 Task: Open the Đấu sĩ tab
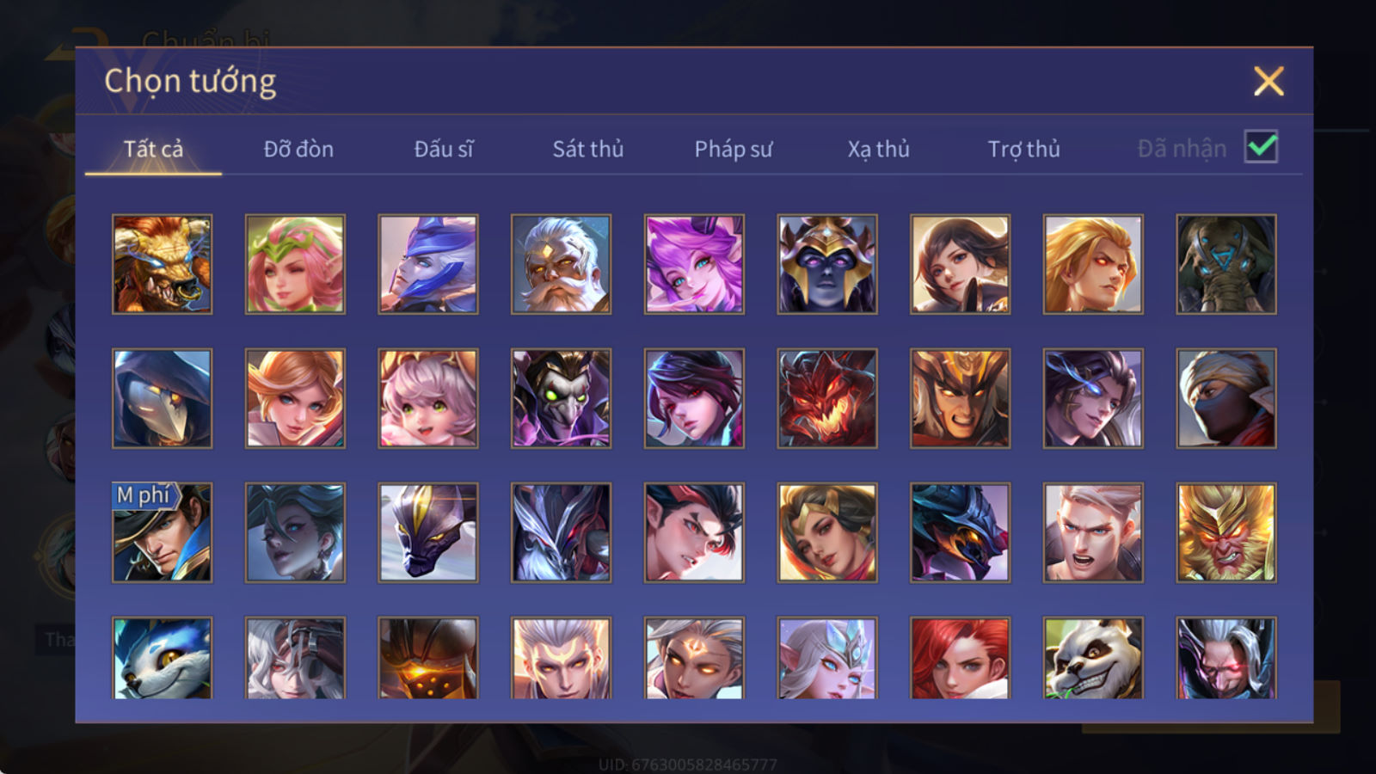443,149
